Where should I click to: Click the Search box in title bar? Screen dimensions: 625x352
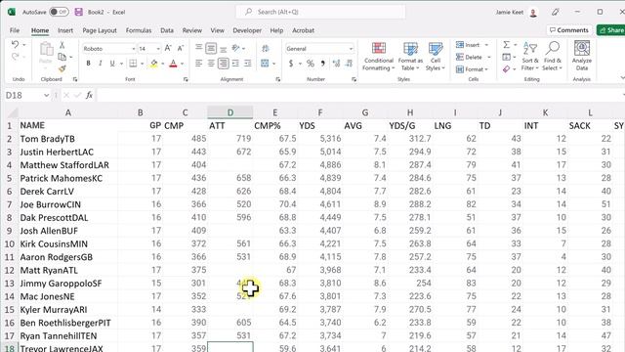coord(320,12)
